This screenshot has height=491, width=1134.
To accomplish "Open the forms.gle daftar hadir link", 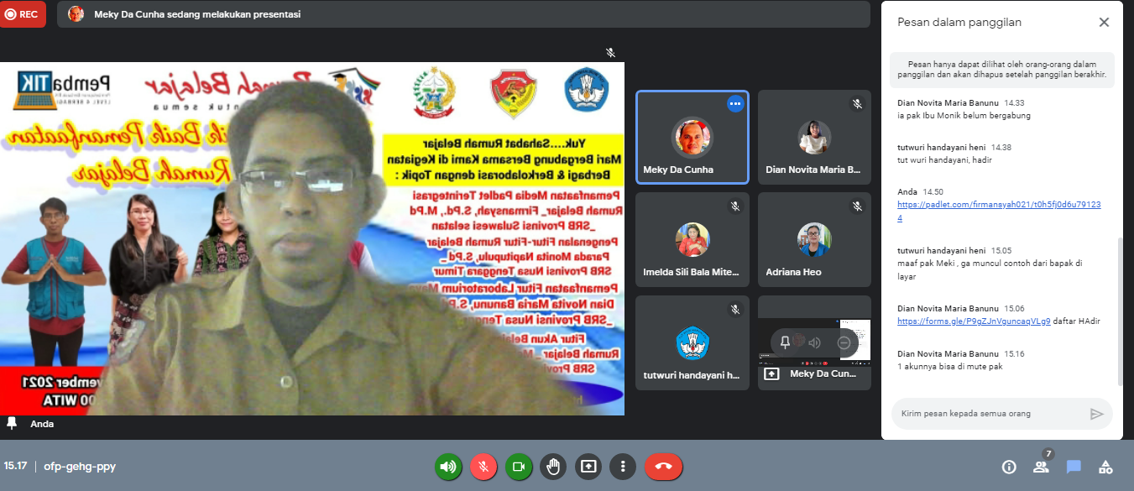I will pyautogui.click(x=962, y=321).
